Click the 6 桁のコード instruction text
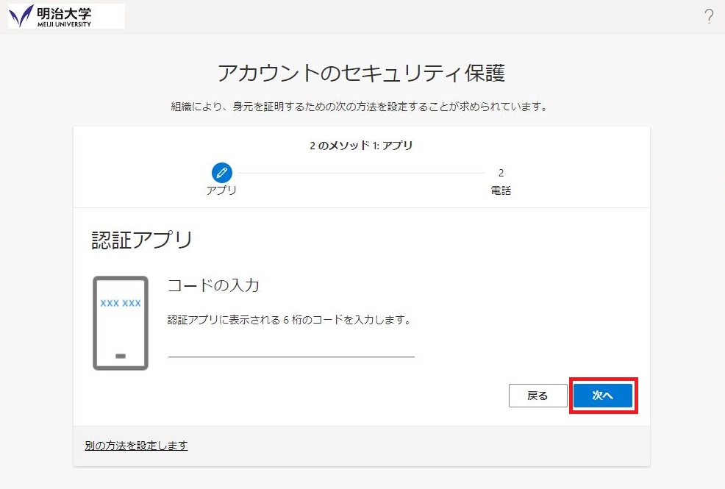The image size is (725, 489). [x=290, y=320]
